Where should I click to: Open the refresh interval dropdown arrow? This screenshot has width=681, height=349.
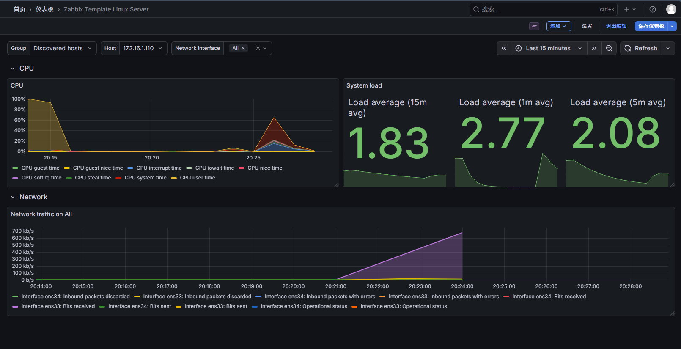[668, 48]
